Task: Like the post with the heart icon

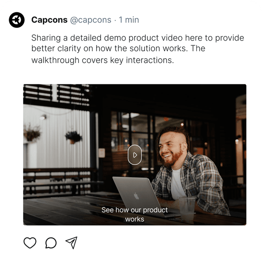Action: pos(30,243)
